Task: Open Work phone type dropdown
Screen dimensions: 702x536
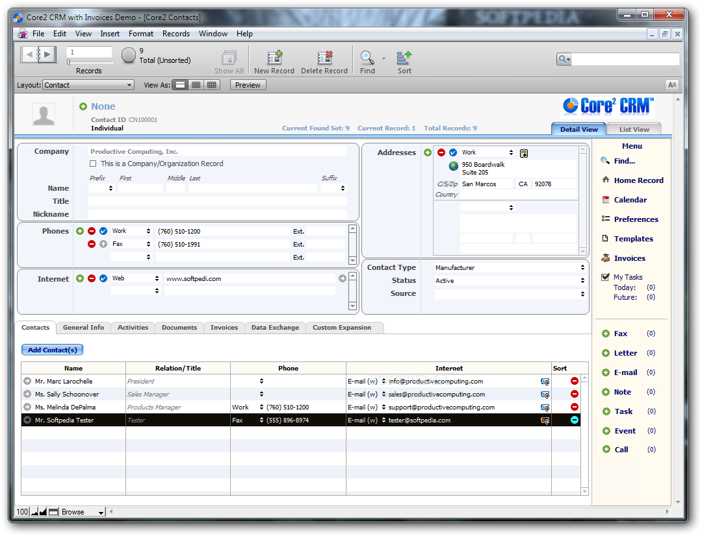Action: (x=131, y=231)
